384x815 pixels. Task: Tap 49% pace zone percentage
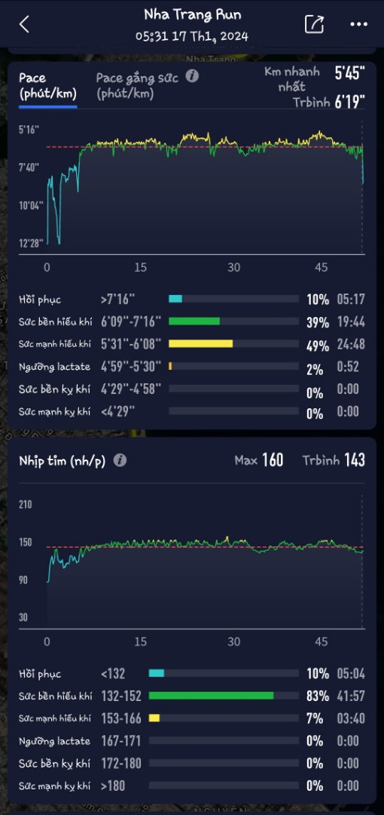tap(318, 345)
